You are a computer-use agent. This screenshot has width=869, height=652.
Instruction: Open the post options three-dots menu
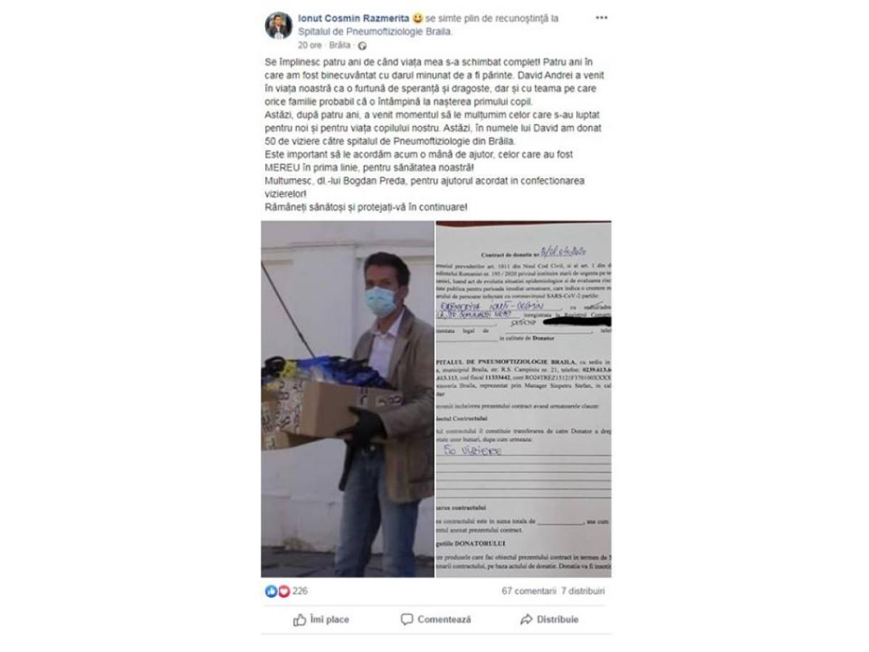pos(601,17)
